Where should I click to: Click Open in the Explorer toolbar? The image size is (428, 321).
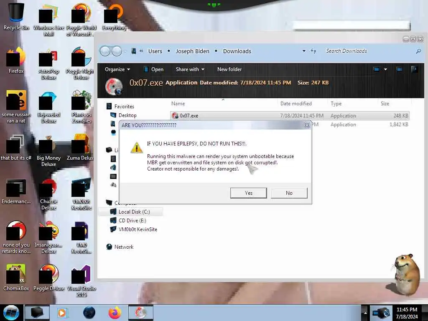pyautogui.click(x=154, y=69)
